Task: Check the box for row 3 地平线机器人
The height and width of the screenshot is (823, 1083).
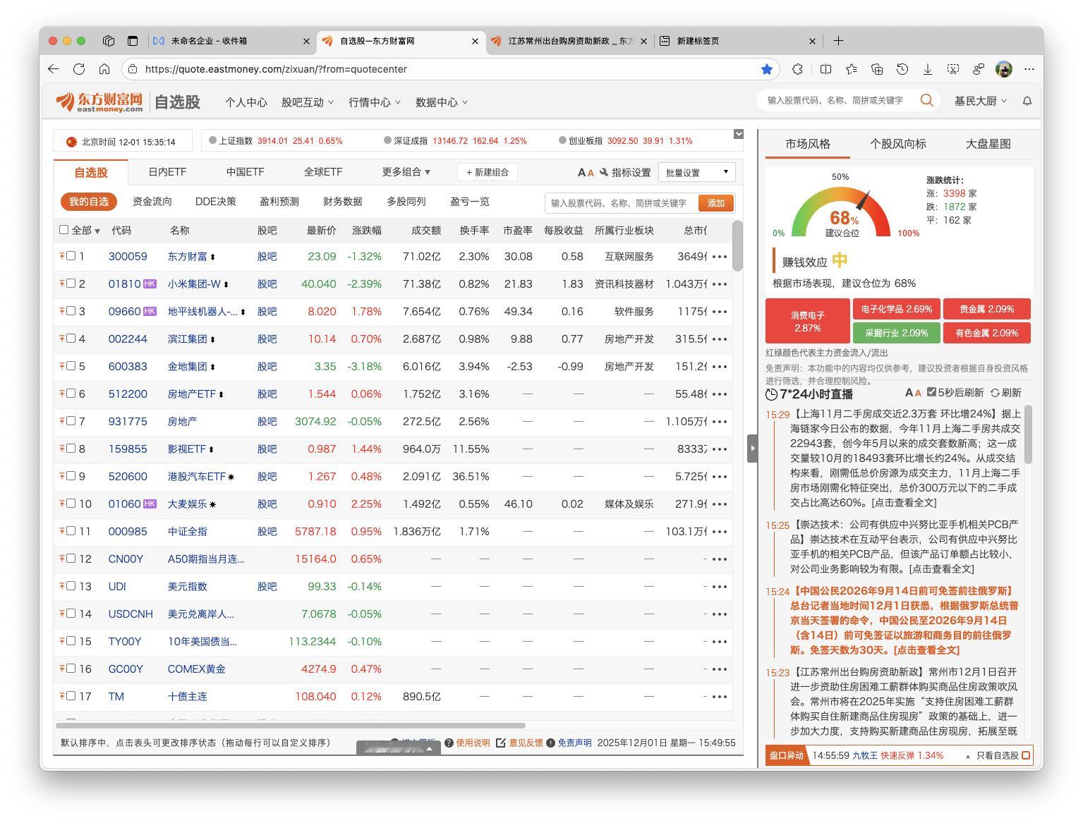Action: 71,311
